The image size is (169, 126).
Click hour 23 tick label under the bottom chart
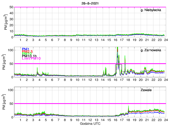coord(160,120)
